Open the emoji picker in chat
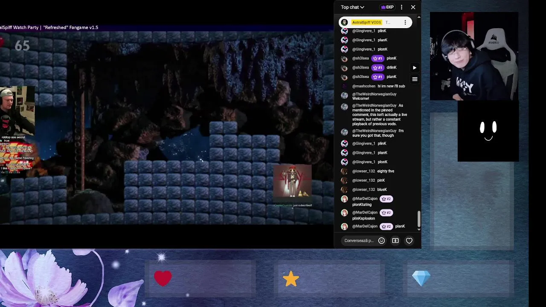The image size is (546, 307). pyautogui.click(x=381, y=240)
